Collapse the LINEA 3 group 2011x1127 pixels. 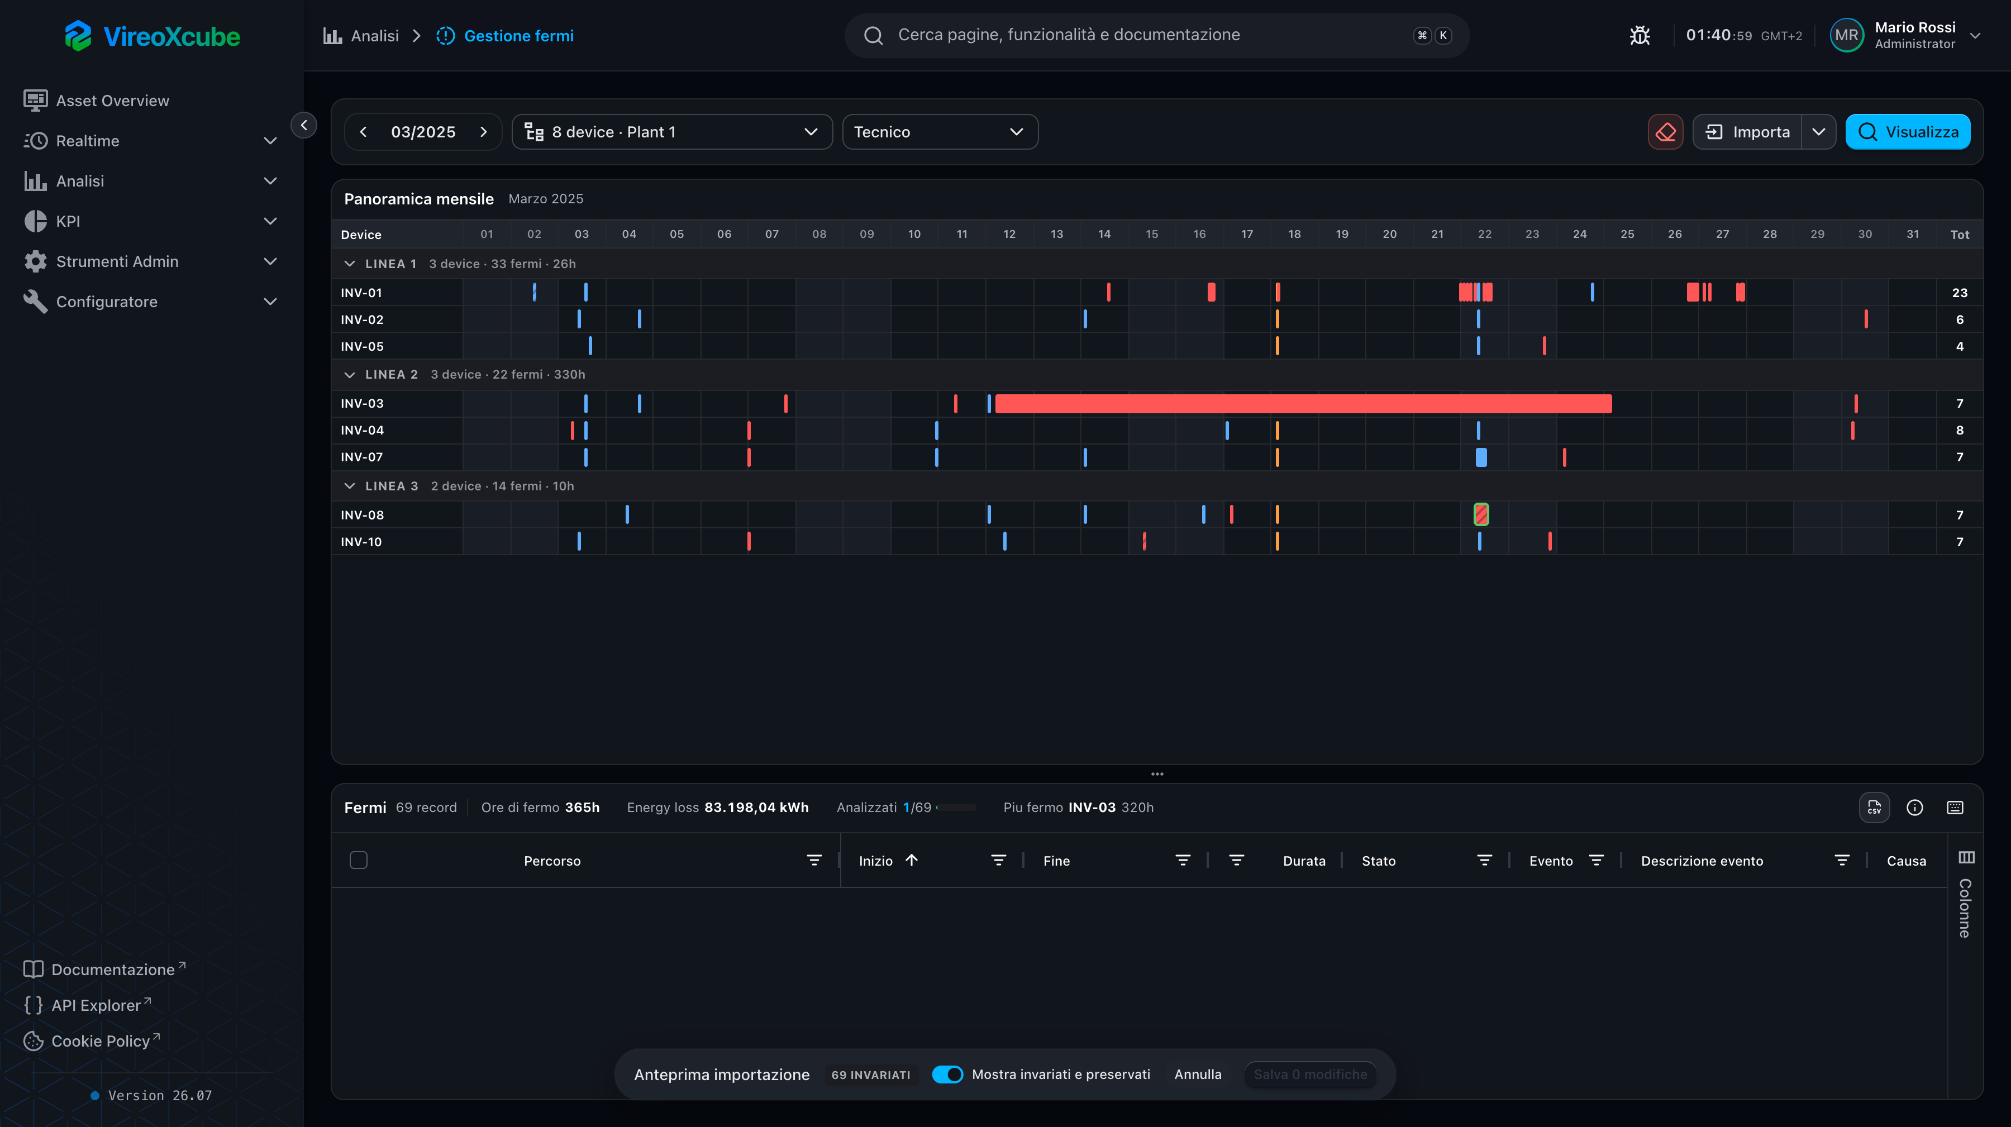point(350,486)
